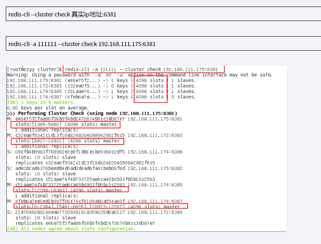Screen dimensions: 321x244
Task: Click the '192.168.111.172:6383 (c32ea8f9...)' summary row
Action: tap(101, 86)
